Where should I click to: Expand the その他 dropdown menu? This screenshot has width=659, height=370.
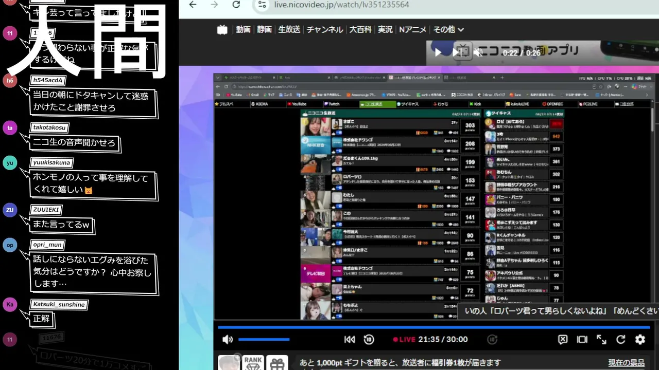(x=448, y=30)
